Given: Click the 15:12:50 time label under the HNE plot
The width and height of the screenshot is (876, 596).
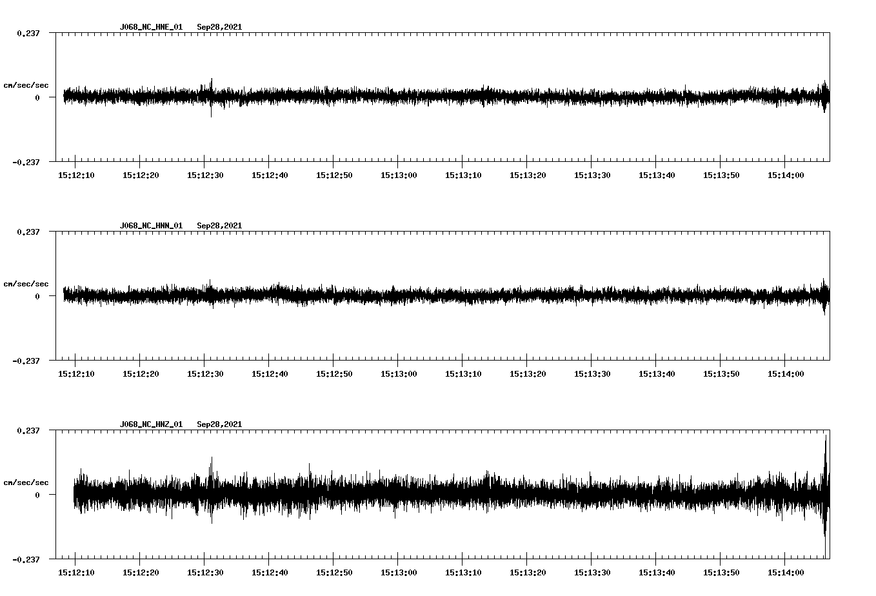Looking at the screenshot, I should tap(334, 175).
